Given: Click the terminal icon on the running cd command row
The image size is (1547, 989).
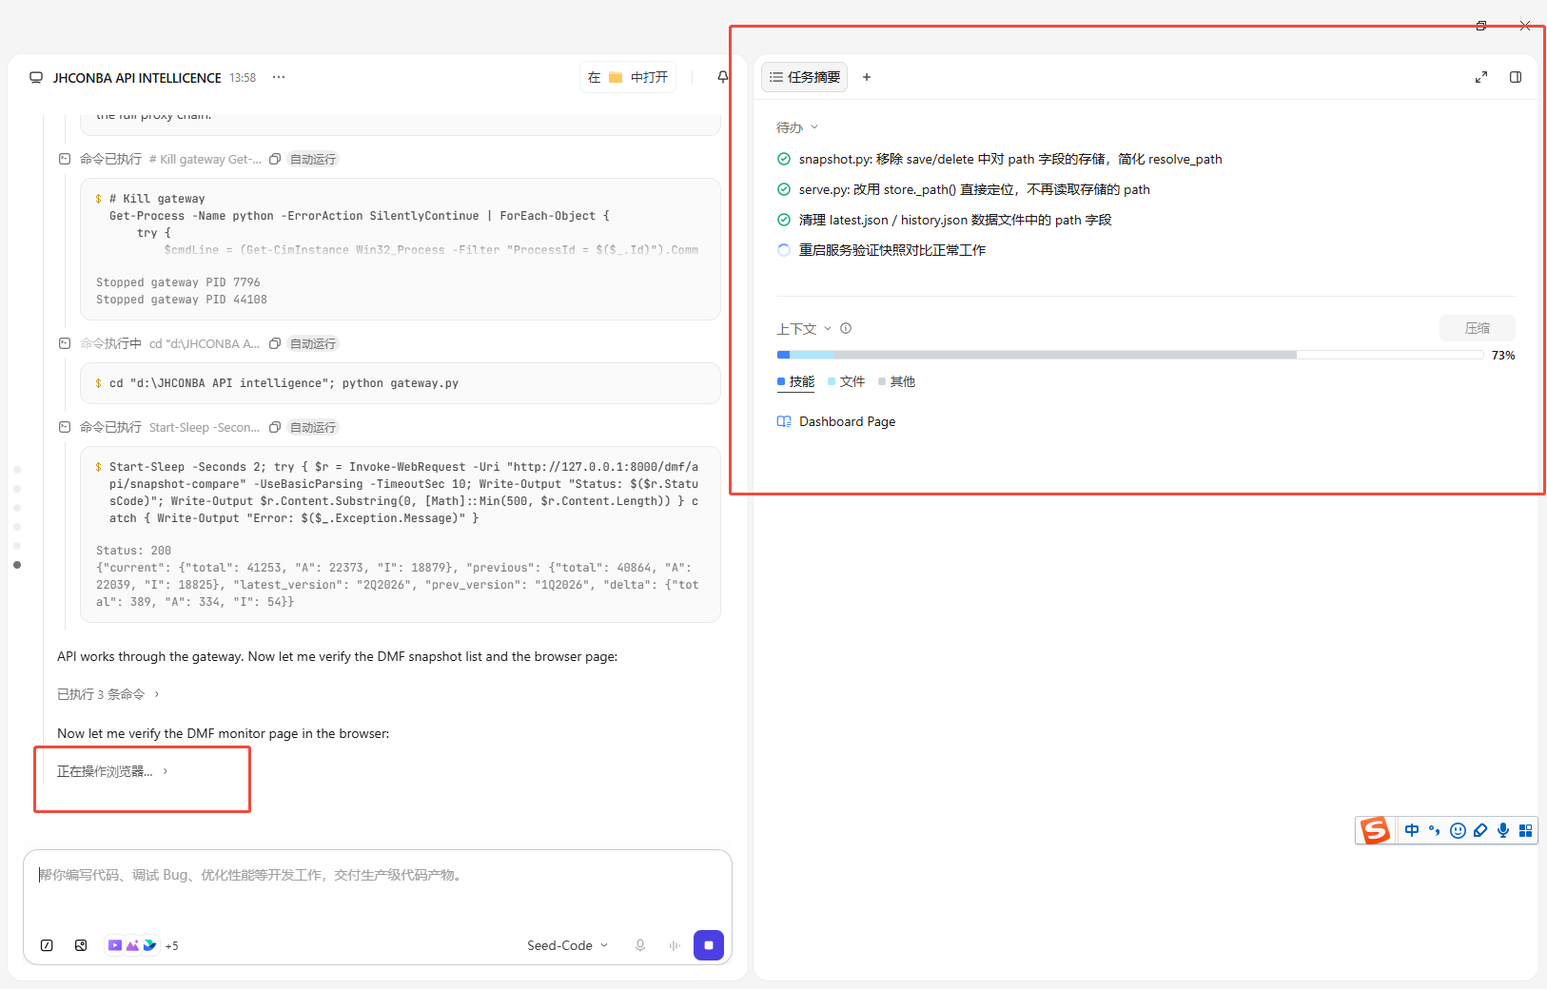Looking at the screenshot, I should [65, 343].
